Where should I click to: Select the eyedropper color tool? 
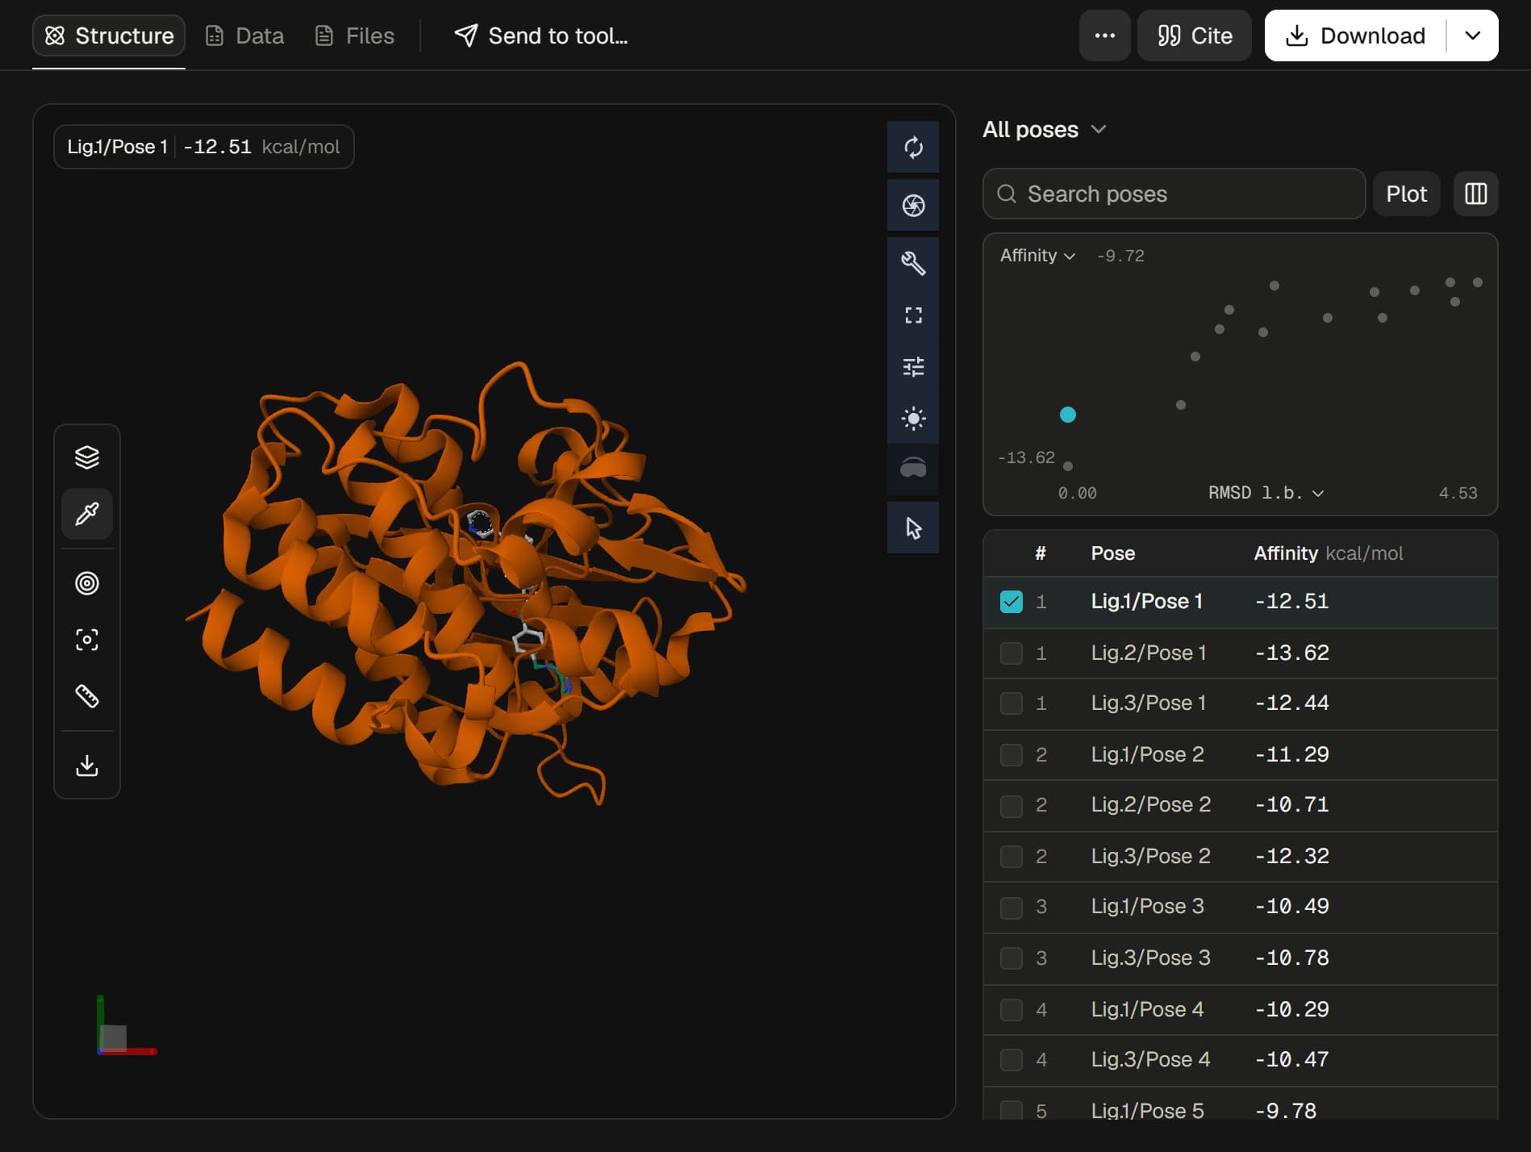click(x=87, y=514)
